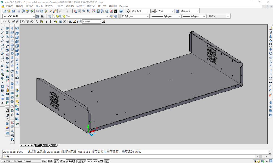Click the Help question mark icon

click(121, 11)
